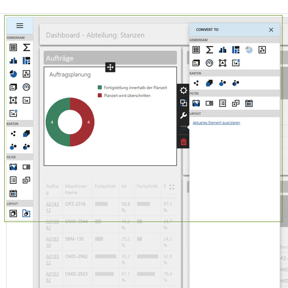Convert to Treemap in Convert To panel
This screenshot has height=288, width=288.
click(x=236, y=50)
